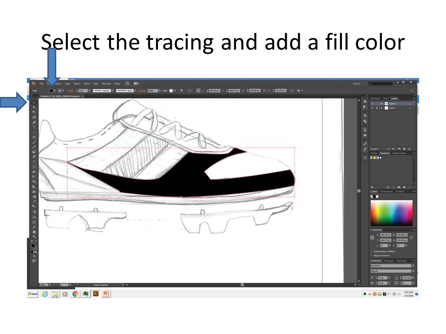446x334 pixels.
Task: Open PowerPoint from the taskbar
Action: (x=106, y=294)
